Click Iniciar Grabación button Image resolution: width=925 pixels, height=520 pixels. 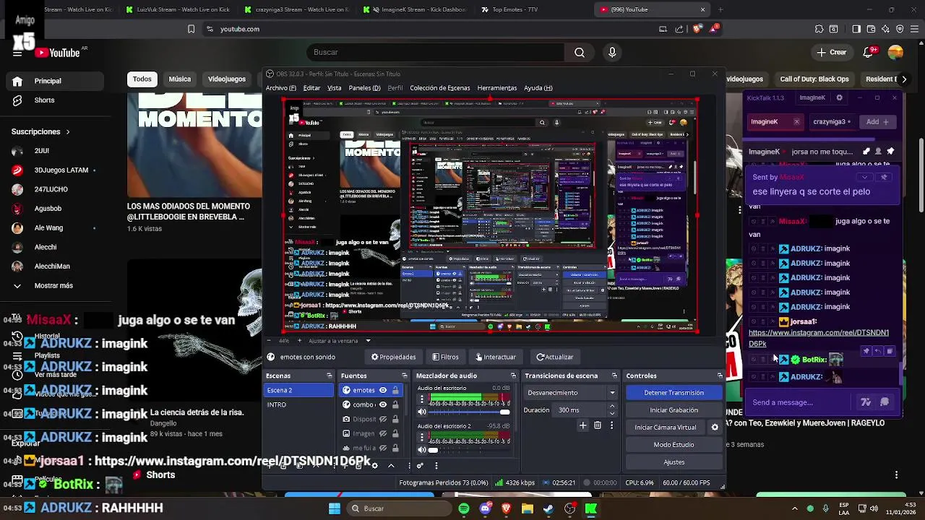[x=674, y=410]
